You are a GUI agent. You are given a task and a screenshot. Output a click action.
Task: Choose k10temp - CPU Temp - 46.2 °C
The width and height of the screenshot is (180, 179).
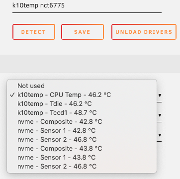click(x=82, y=95)
